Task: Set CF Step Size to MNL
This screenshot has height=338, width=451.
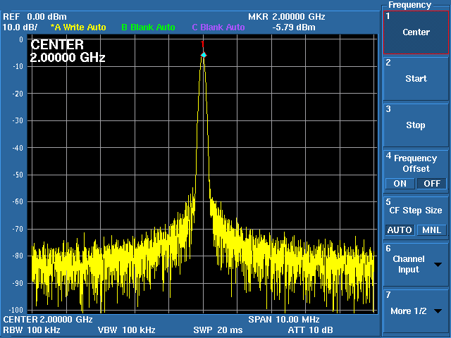Action: pos(431,230)
